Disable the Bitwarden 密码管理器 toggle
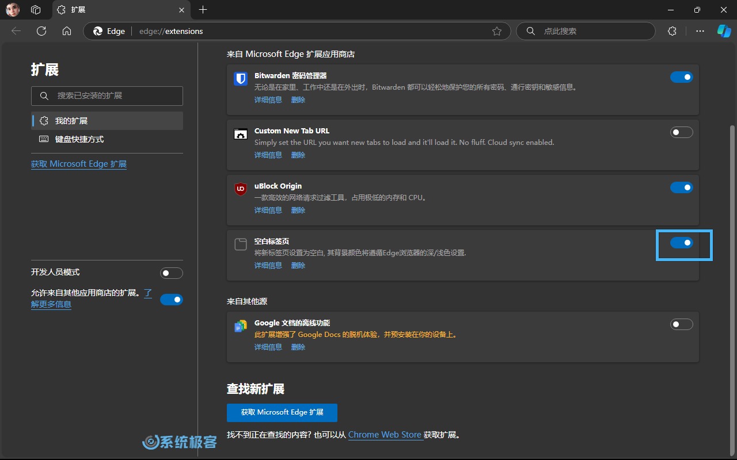This screenshot has height=460, width=737. (682, 77)
